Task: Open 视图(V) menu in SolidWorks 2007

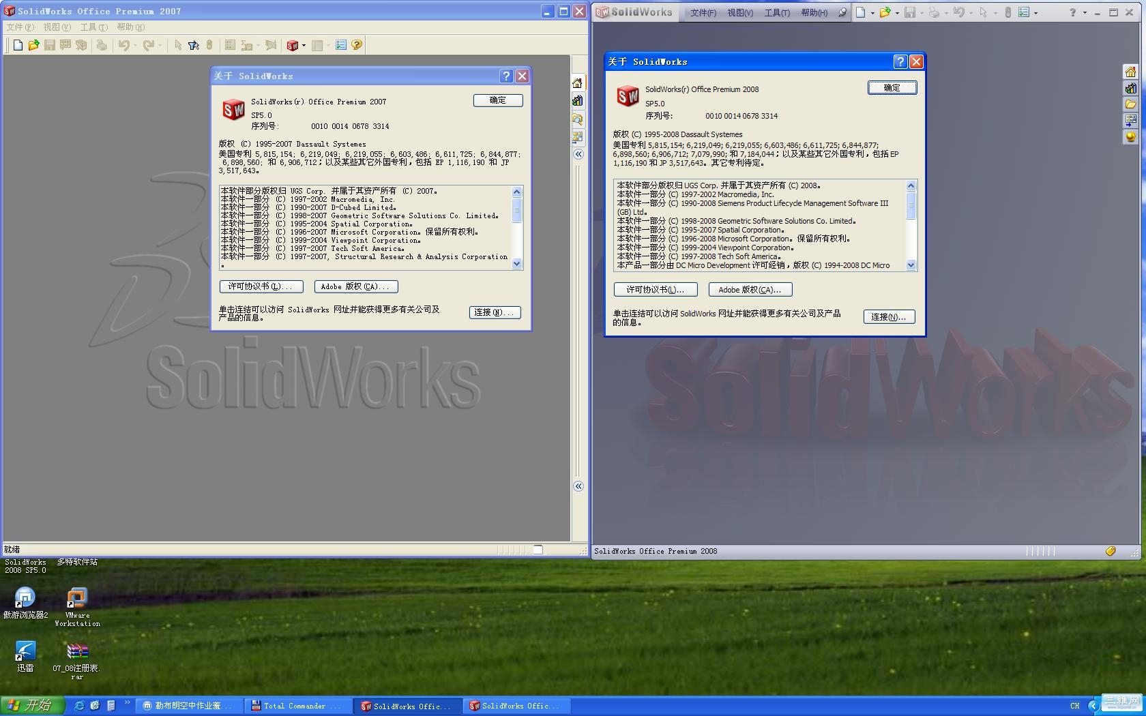Action: (x=57, y=27)
